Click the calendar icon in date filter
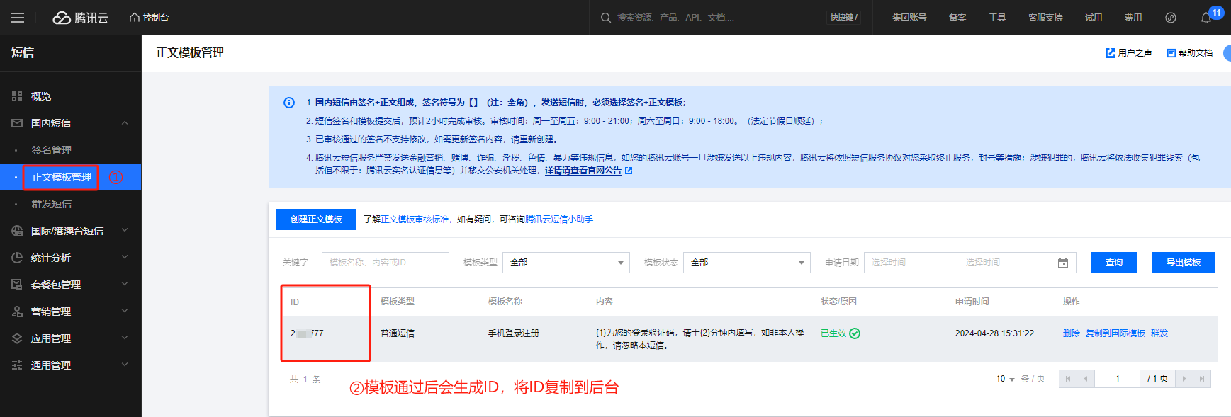The height and width of the screenshot is (417, 1231). click(x=1062, y=263)
